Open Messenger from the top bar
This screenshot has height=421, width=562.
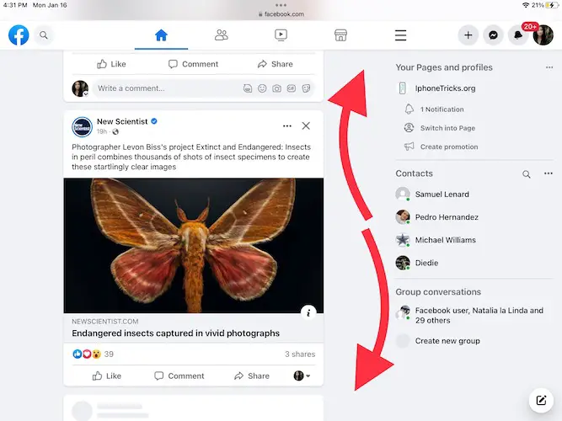coord(493,35)
